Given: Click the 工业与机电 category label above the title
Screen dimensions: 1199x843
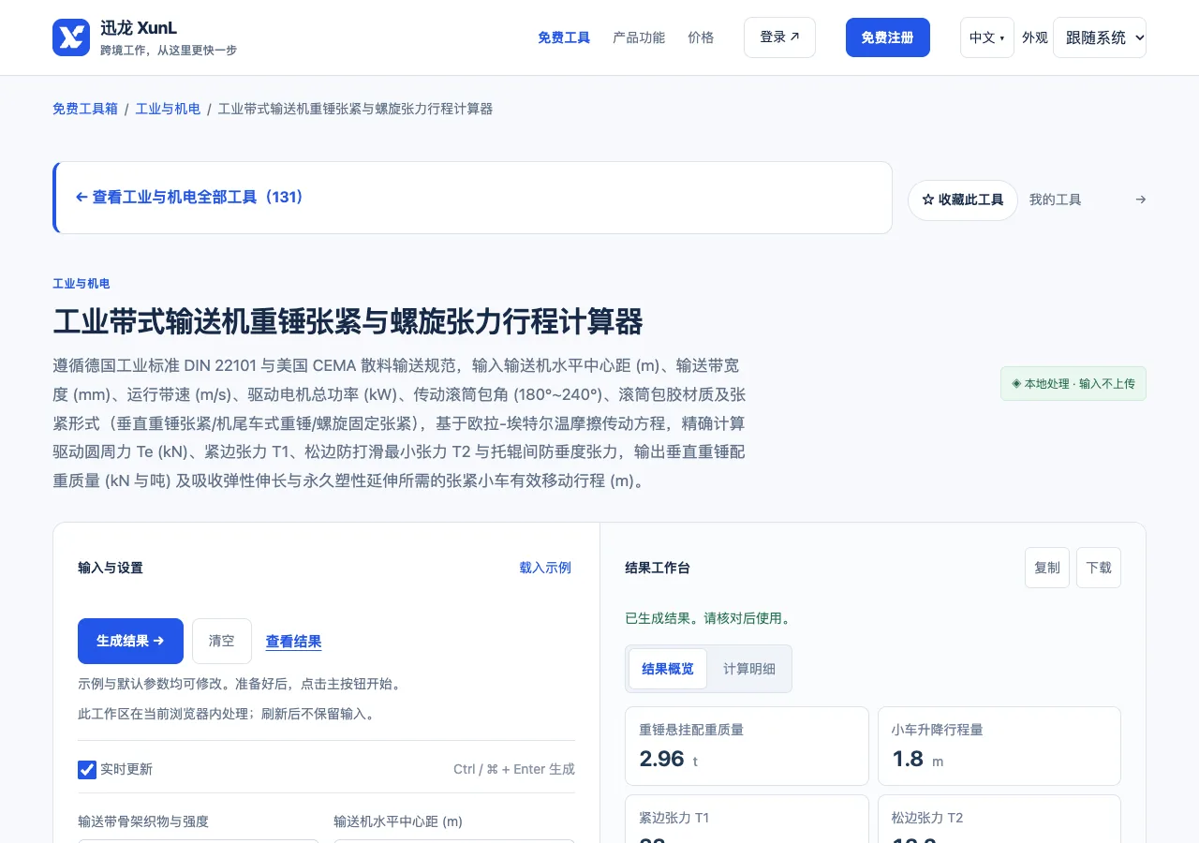Looking at the screenshot, I should (x=81, y=284).
